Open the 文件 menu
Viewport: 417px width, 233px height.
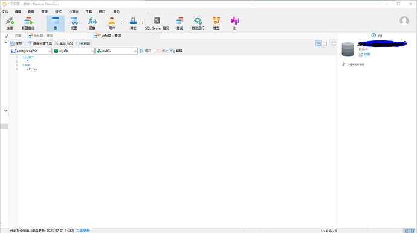pos(5,11)
